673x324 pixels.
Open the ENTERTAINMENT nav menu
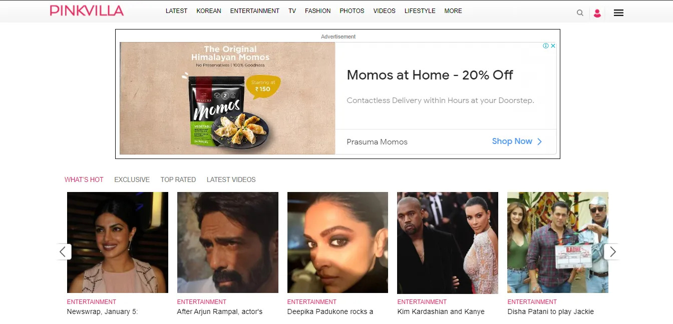click(x=255, y=11)
